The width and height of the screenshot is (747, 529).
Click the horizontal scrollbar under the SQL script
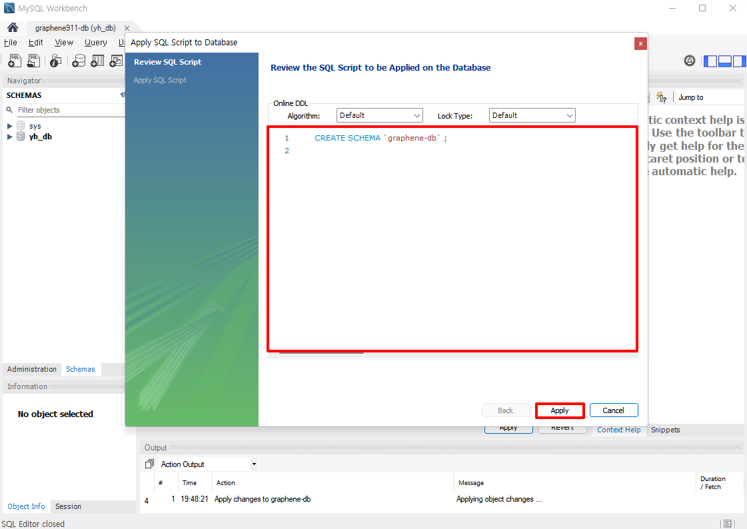[x=322, y=353]
